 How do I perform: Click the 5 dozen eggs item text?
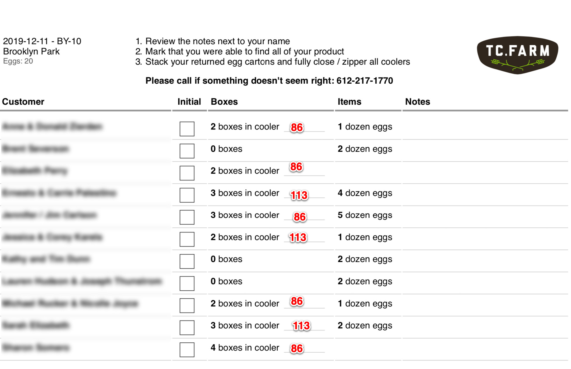(x=365, y=215)
